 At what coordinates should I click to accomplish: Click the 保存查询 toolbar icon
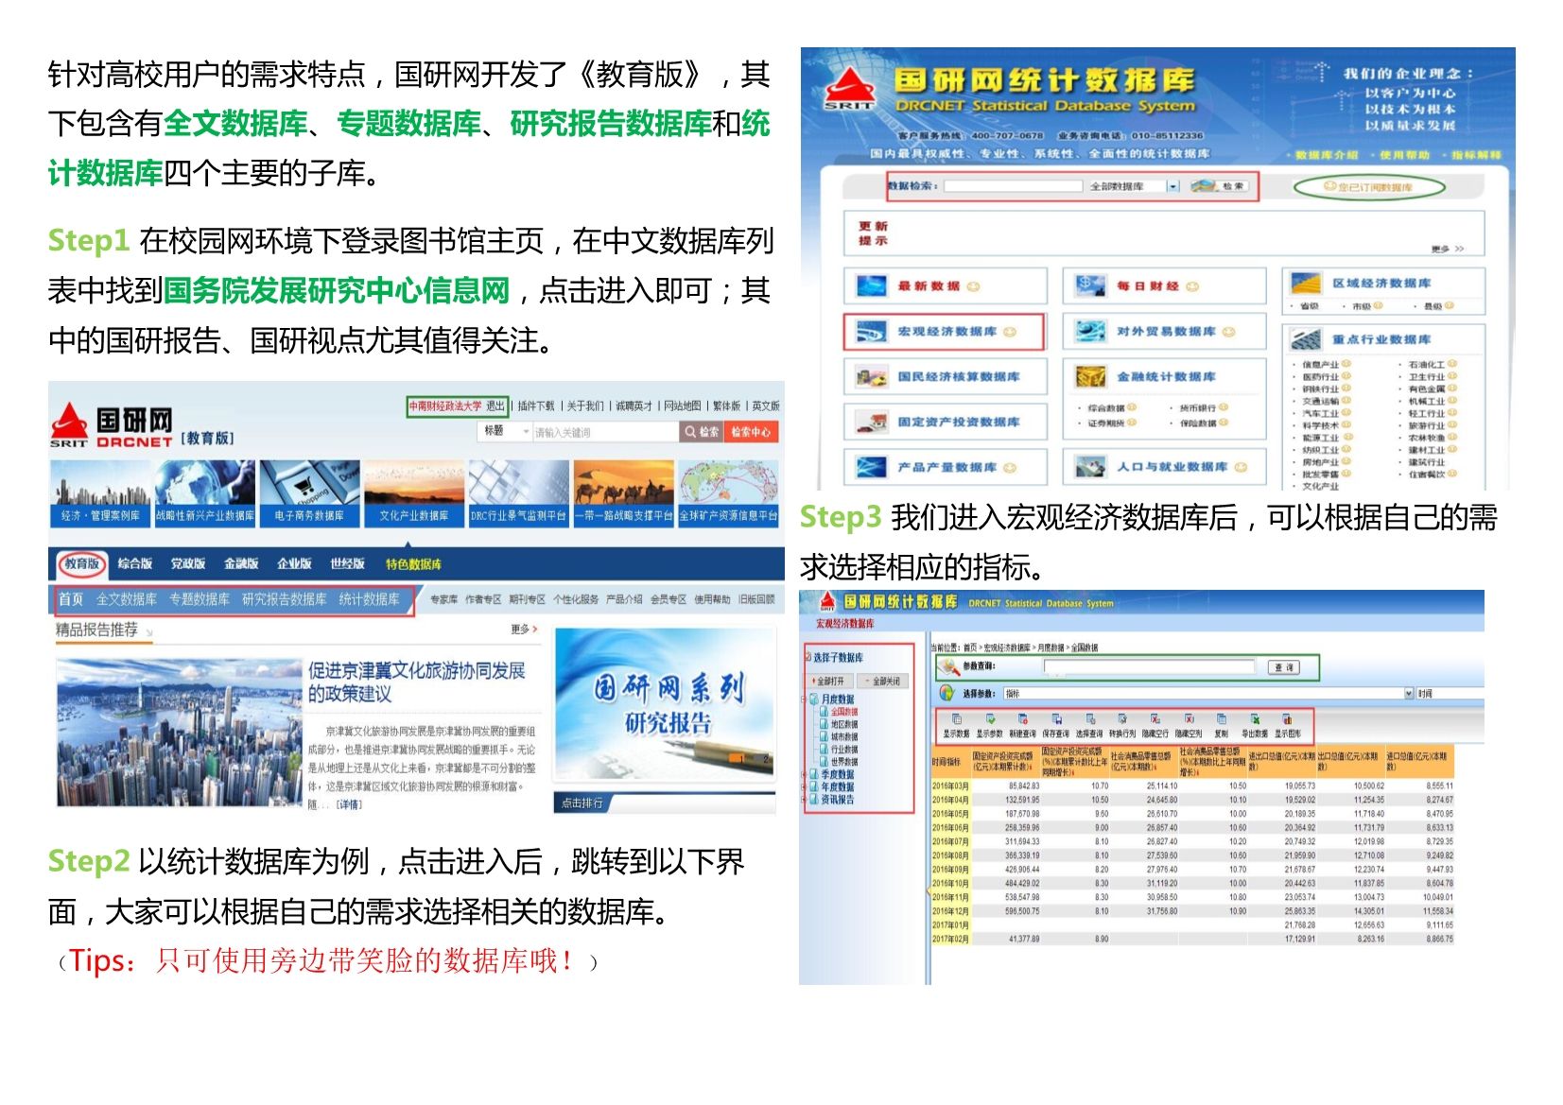[1056, 719]
